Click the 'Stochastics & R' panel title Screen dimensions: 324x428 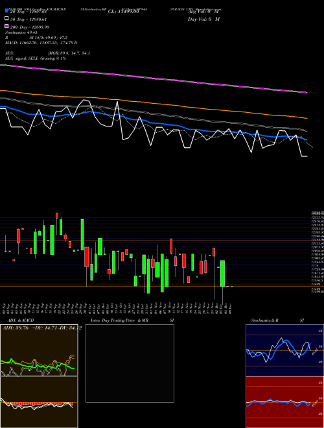265,320
